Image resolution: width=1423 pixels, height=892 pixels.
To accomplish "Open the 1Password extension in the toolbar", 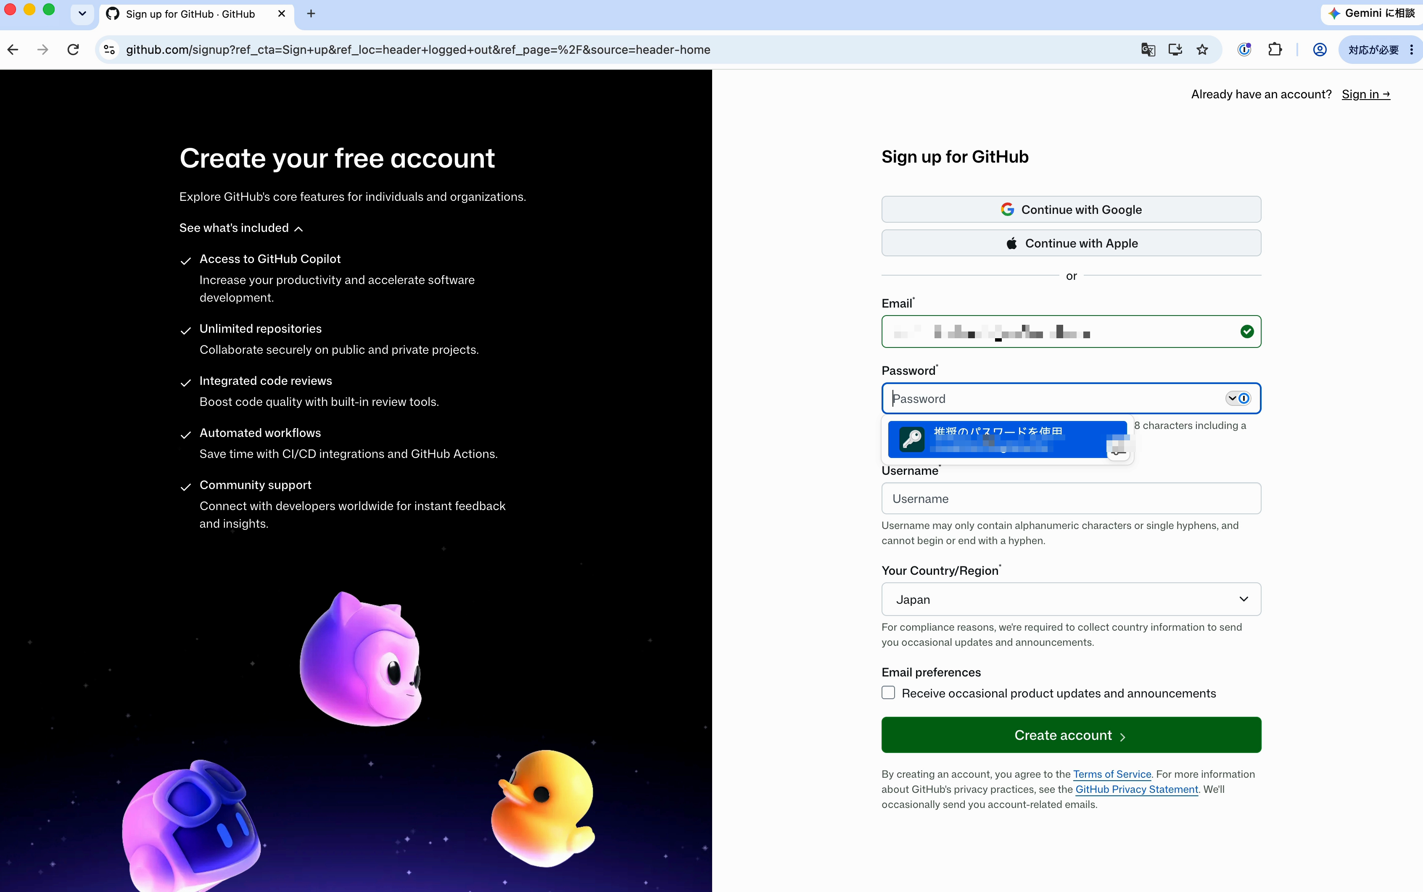I will pyautogui.click(x=1244, y=50).
